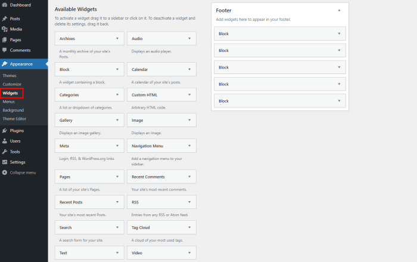Expand the Image widget arrow

click(189, 120)
